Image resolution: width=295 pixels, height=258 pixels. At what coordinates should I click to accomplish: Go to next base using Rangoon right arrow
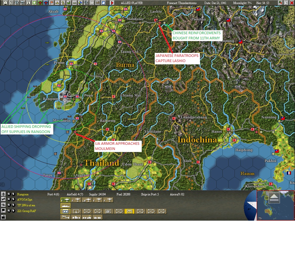click(14, 194)
